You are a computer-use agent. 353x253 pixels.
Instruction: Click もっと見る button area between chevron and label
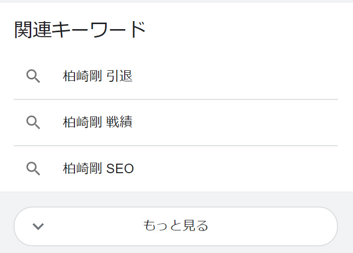click(x=91, y=226)
